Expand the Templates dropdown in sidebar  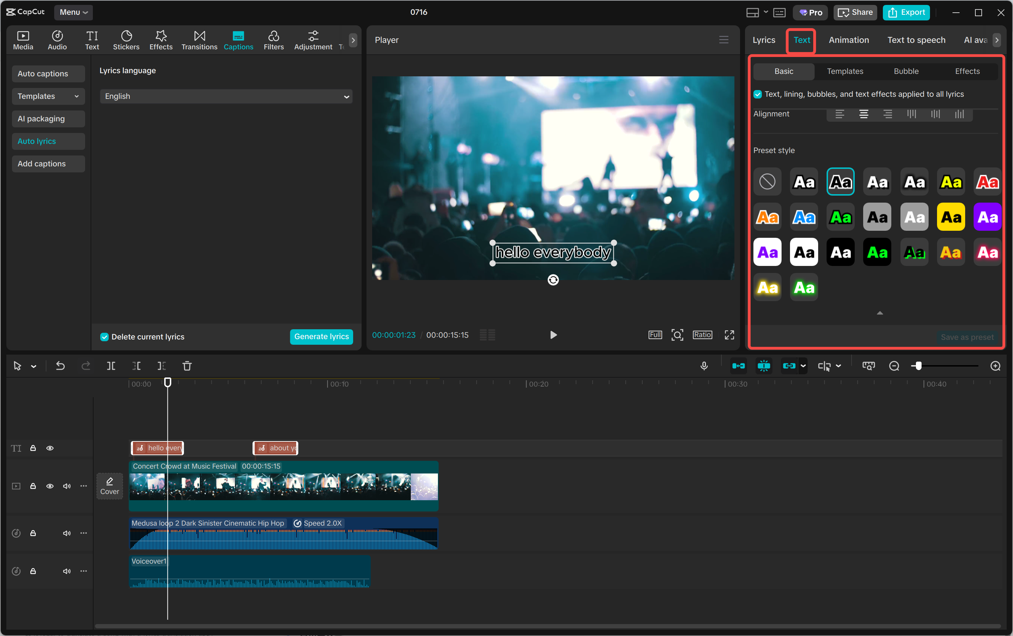(48, 96)
